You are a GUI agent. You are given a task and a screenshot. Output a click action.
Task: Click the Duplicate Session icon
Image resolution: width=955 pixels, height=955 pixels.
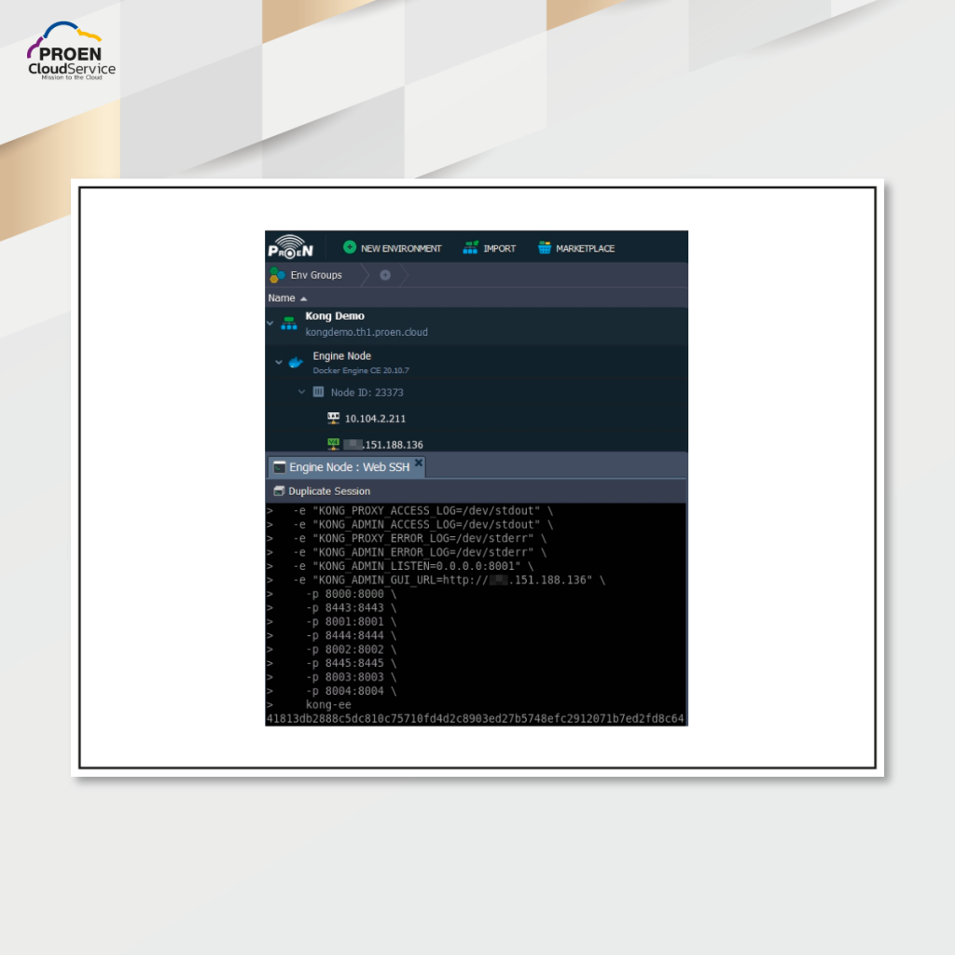click(279, 491)
